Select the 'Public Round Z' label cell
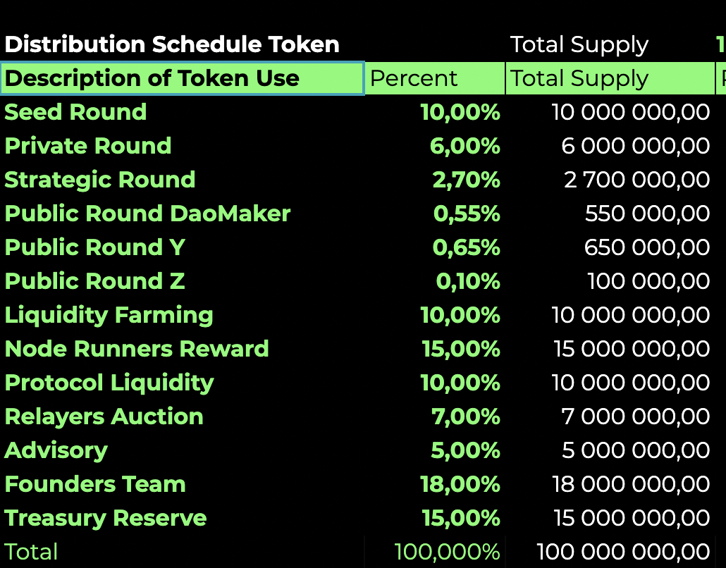This screenshot has width=726, height=568. tap(94, 281)
